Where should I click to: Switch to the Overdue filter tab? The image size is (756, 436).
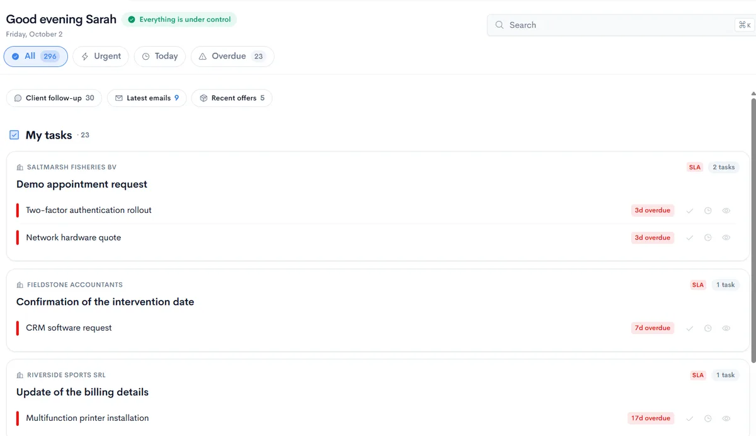pos(232,56)
